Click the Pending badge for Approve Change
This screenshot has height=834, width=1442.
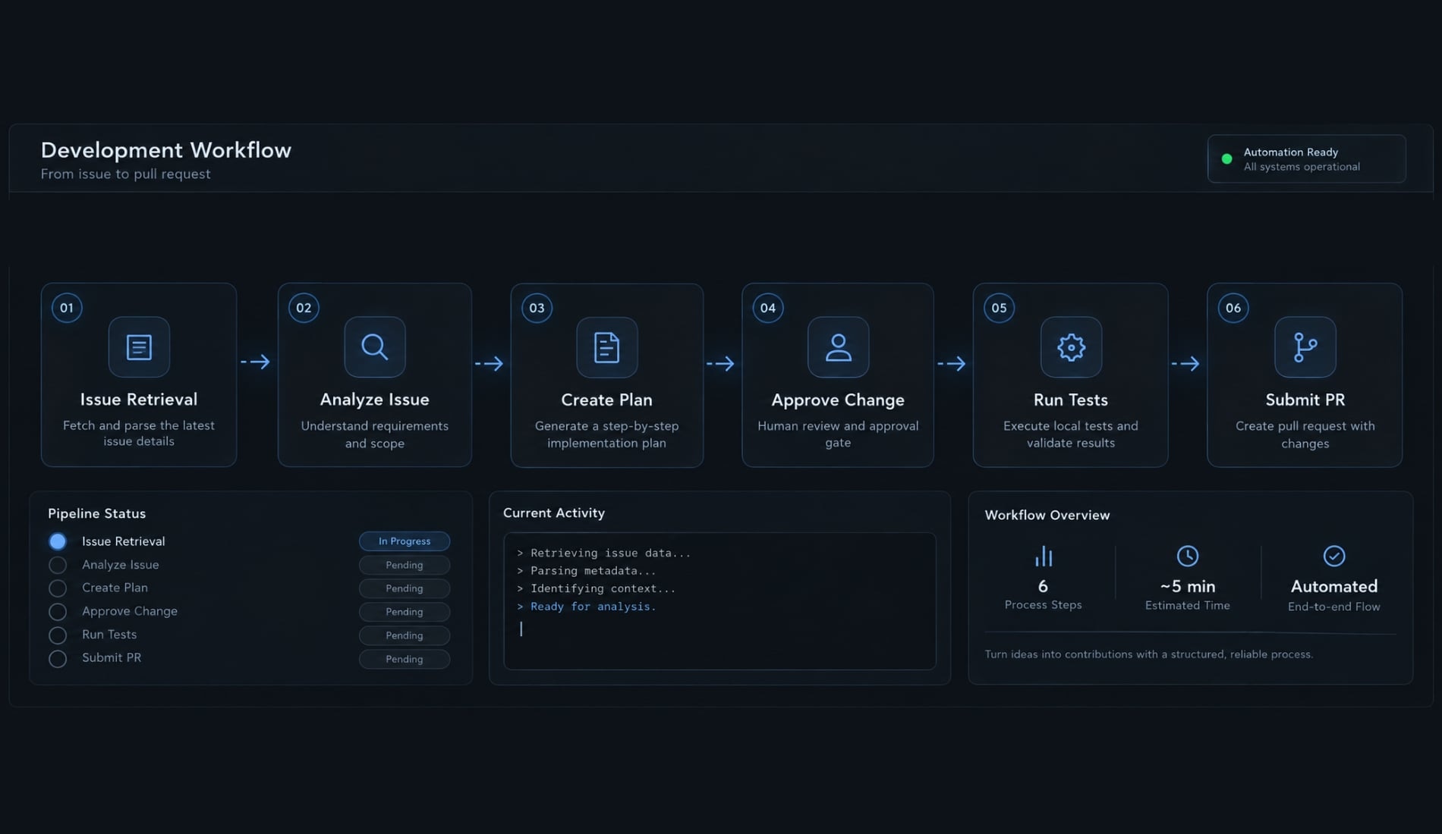pyautogui.click(x=405, y=612)
